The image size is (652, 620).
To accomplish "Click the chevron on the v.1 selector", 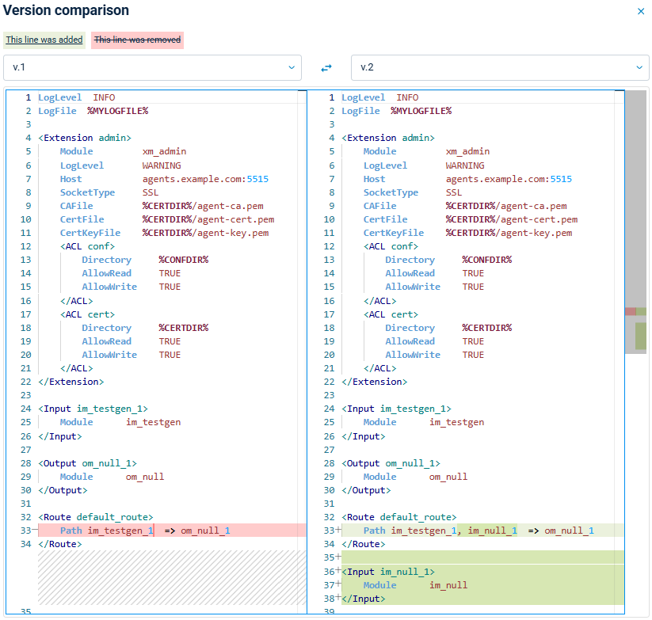I will pyautogui.click(x=291, y=67).
